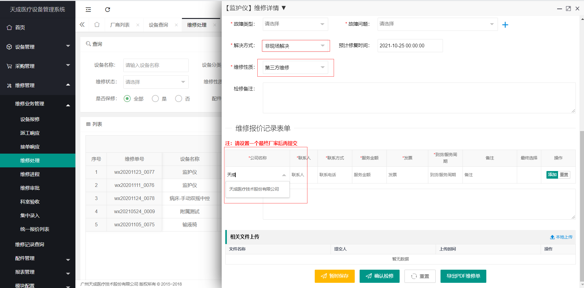584x288 pixels.
Task: Click the 联系人 input in quote row
Action: pyautogui.click(x=303, y=175)
